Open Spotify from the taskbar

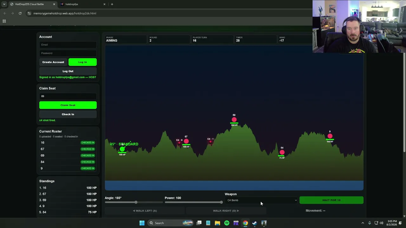(226, 223)
